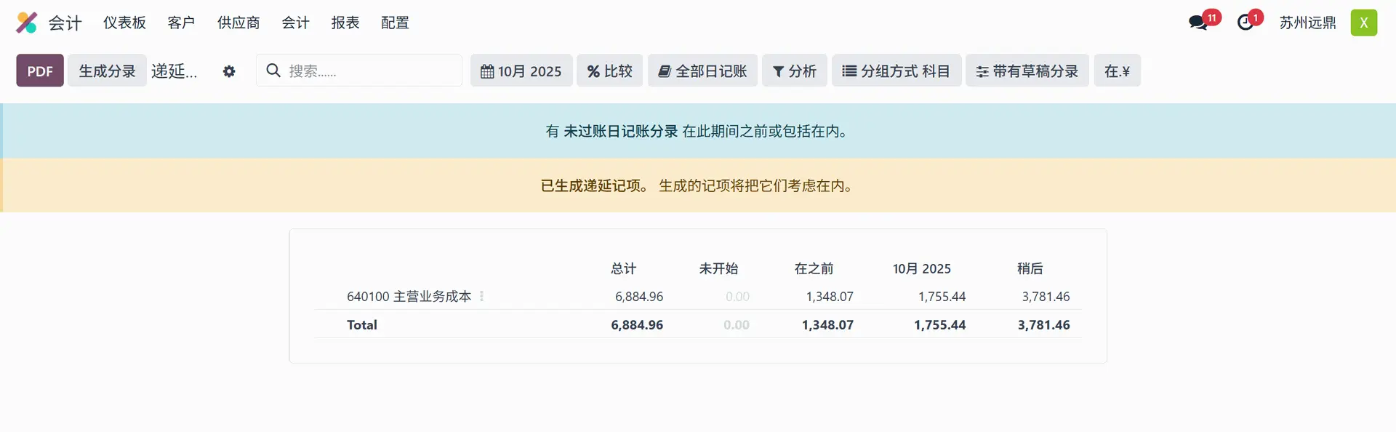Open the 带有草稿分录 options dropdown
This screenshot has height=432, width=1396.
pos(1027,71)
